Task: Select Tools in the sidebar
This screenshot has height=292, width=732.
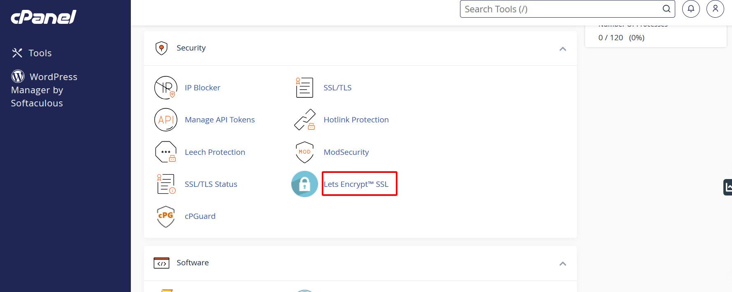Action: pyautogui.click(x=32, y=53)
